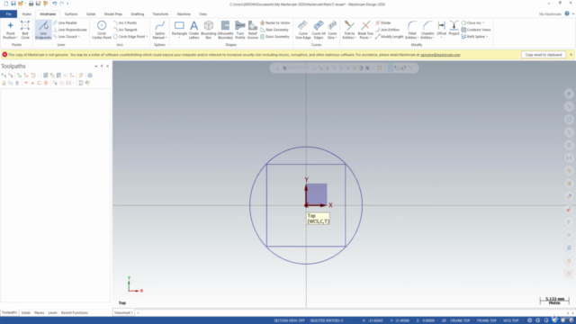Viewport: 576px width, 324px height.
Task: Open the Levels manager bottom tab
Action: (52, 312)
